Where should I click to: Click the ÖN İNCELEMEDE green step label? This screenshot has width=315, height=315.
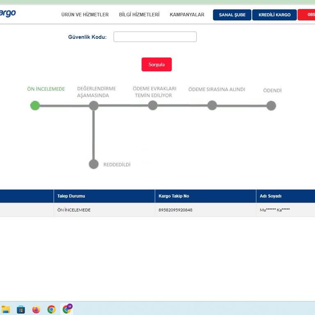point(46,89)
